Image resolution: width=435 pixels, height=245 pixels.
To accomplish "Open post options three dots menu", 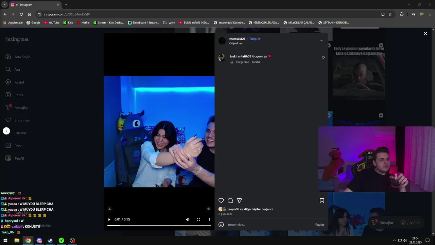I will click(x=321, y=41).
